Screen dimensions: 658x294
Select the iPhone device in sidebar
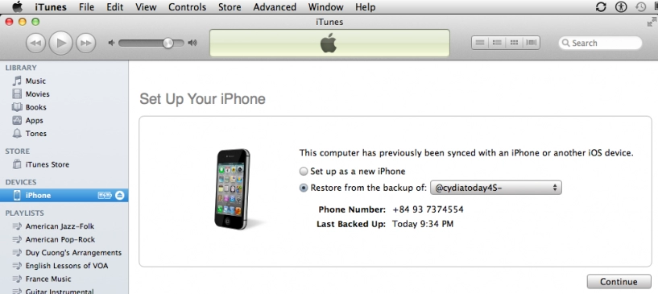click(64, 196)
